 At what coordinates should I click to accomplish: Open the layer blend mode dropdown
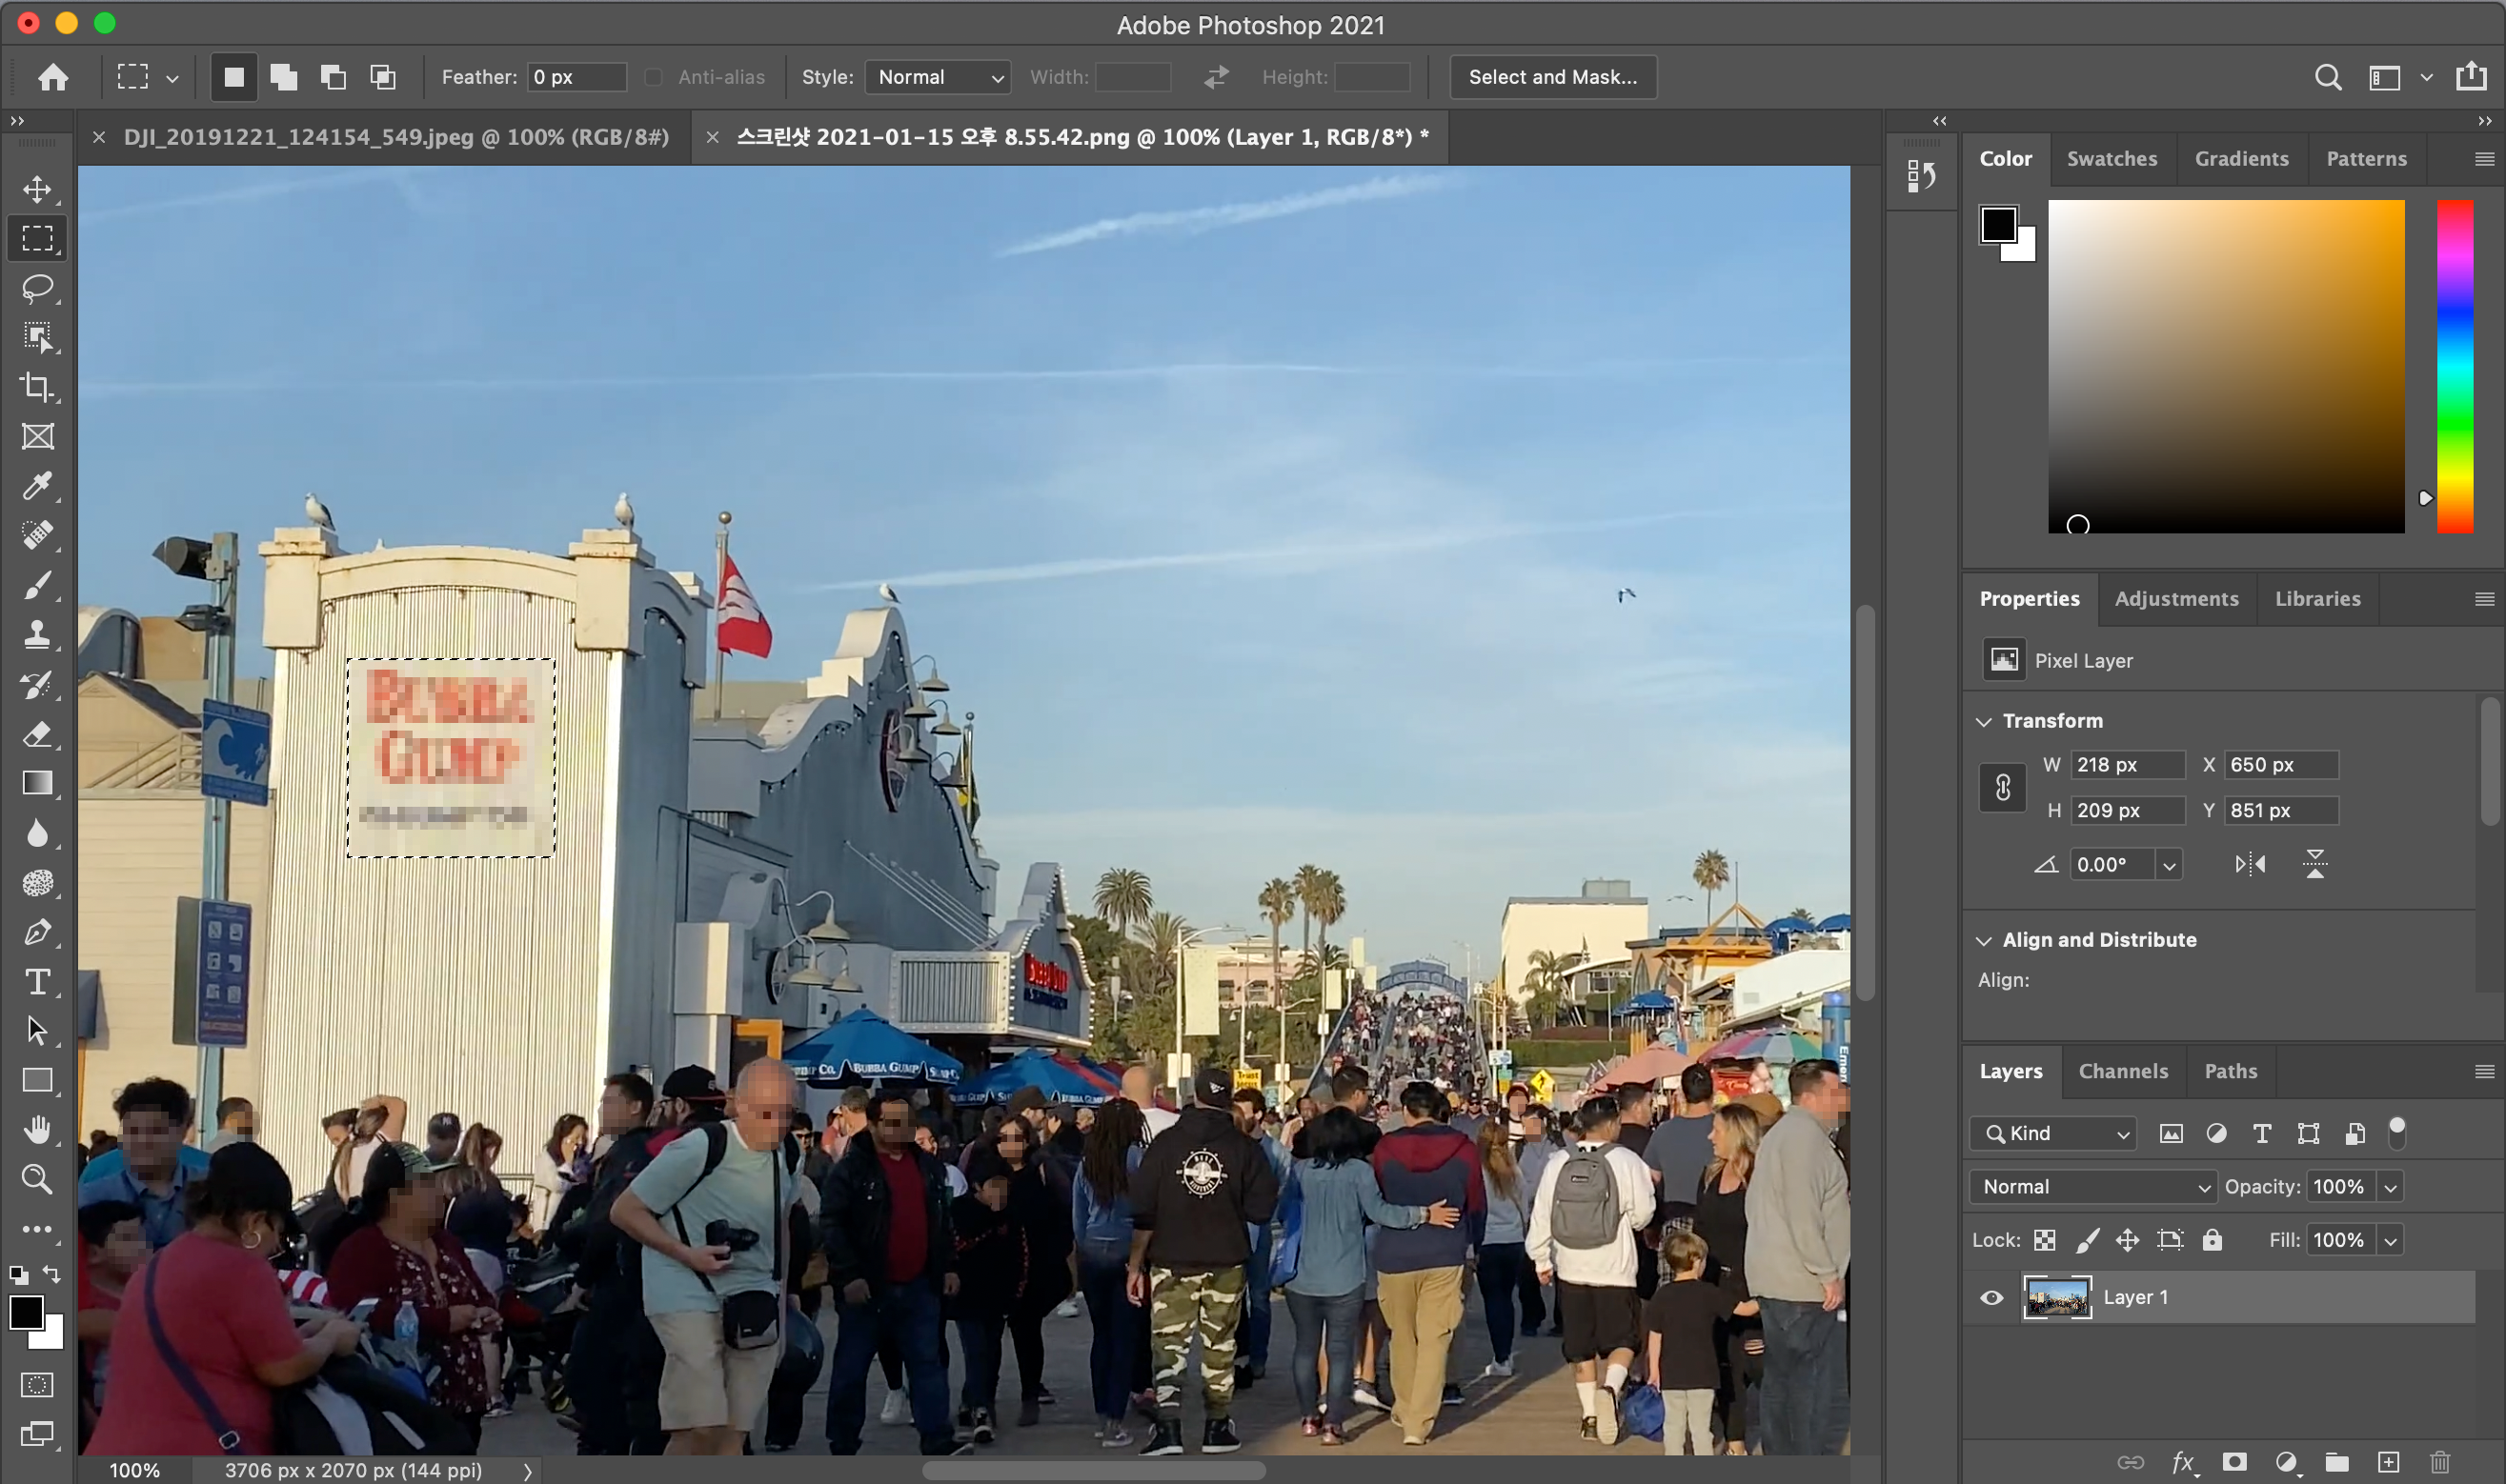coord(2092,1187)
